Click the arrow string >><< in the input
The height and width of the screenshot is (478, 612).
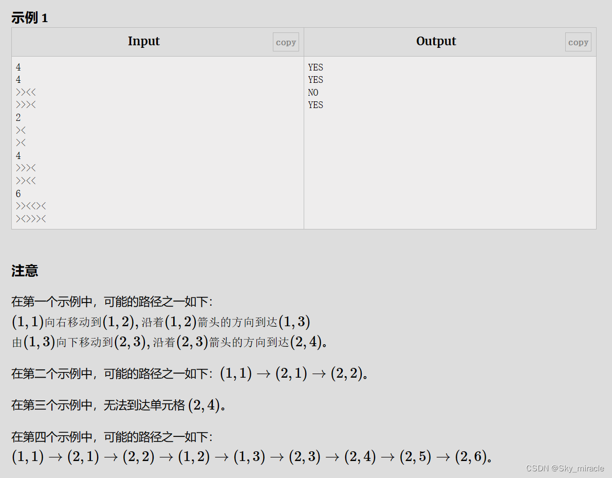click(x=25, y=92)
